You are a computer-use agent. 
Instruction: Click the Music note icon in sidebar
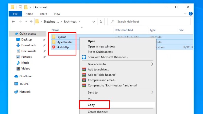point(18,63)
